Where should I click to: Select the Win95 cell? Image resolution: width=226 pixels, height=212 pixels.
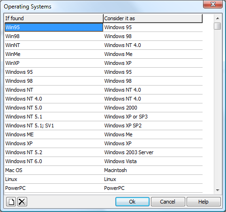(x=54, y=27)
